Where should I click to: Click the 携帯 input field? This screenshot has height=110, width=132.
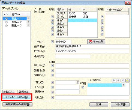coord(67,92)
